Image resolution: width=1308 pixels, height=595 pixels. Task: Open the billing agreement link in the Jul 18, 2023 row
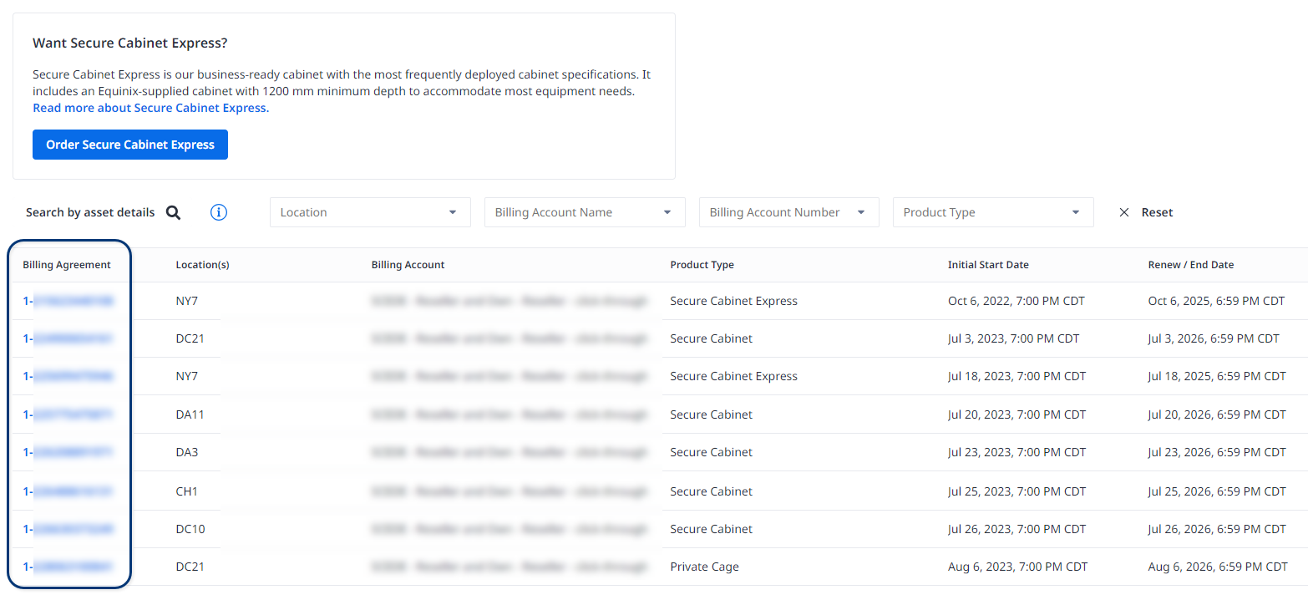(68, 376)
